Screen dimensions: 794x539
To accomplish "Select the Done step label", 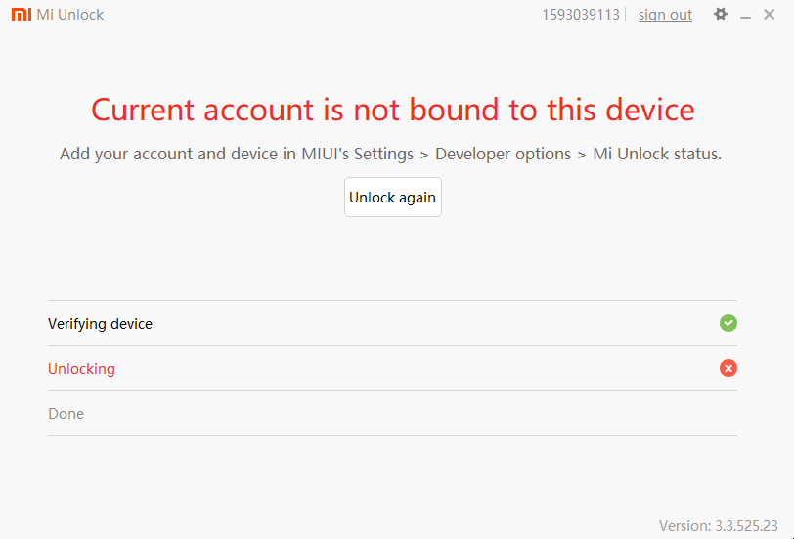I will (66, 414).
